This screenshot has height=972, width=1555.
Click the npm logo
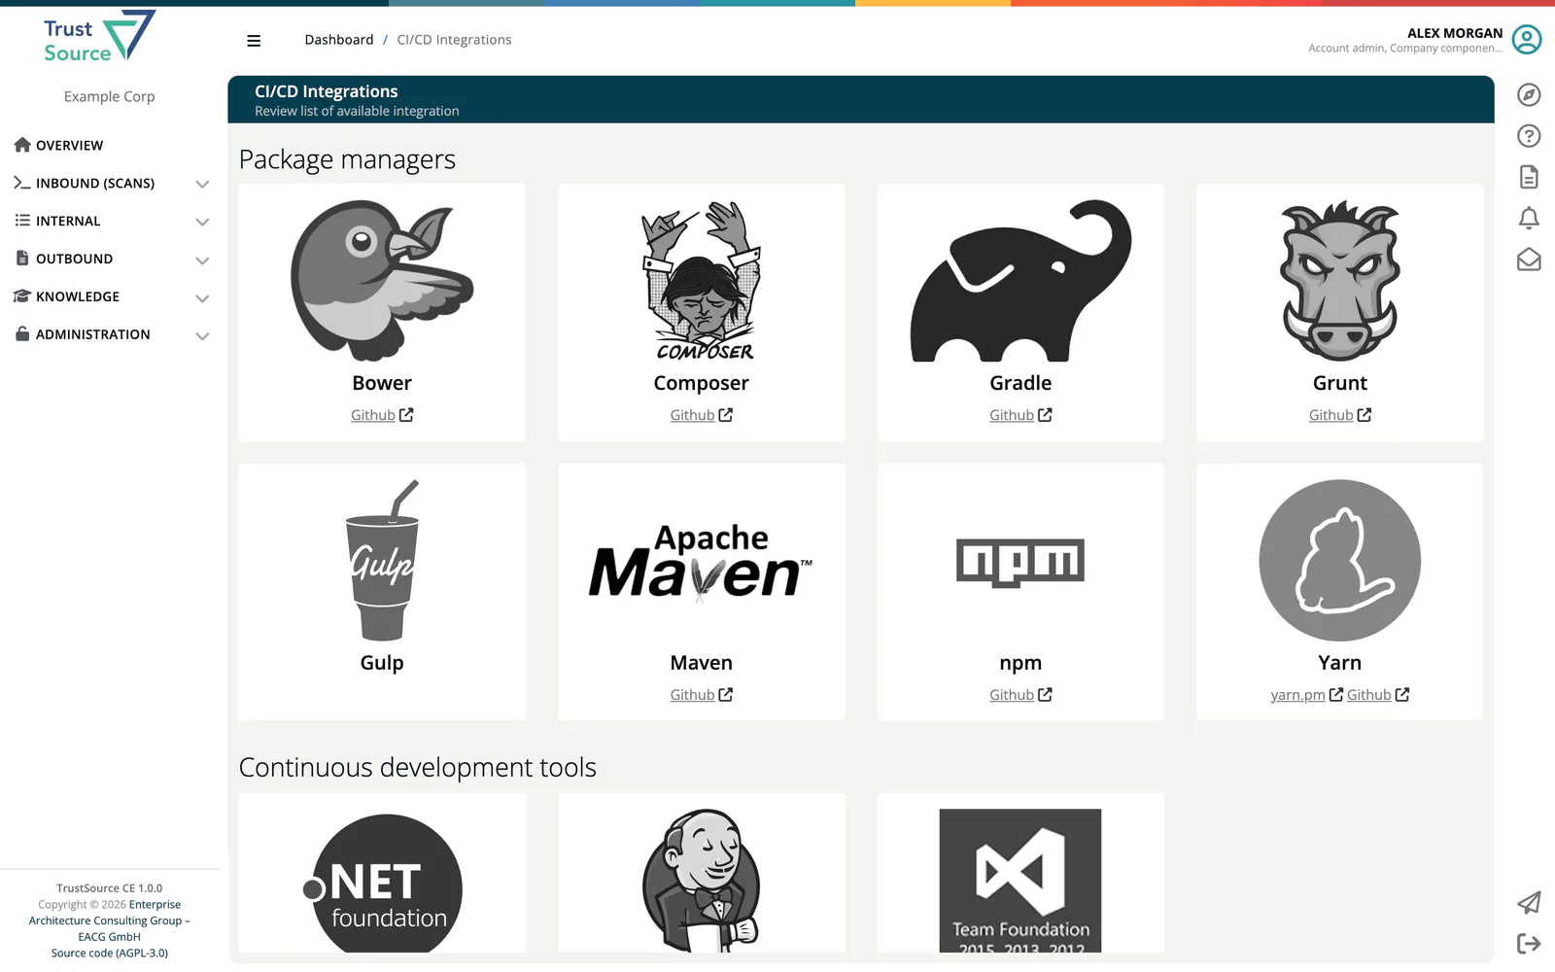click(1020, 563)
